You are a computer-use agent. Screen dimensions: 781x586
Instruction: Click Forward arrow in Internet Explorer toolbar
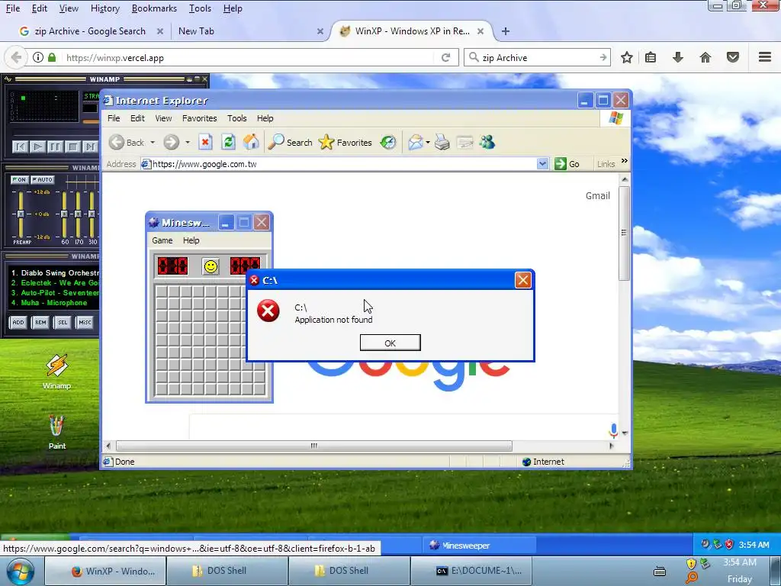(x=171, y=143)
